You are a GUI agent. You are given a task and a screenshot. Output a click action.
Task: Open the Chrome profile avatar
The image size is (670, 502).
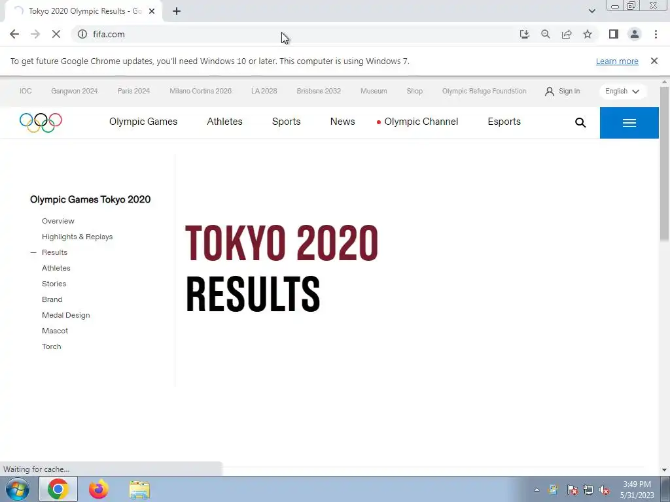[x=635, y=34]
